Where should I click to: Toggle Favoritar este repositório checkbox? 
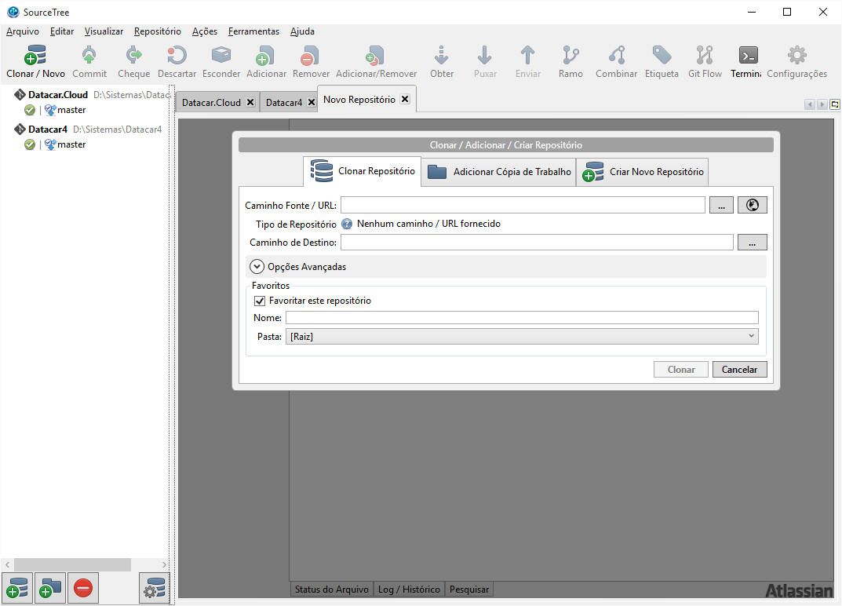pyautogui.click(x=260, y=301)
